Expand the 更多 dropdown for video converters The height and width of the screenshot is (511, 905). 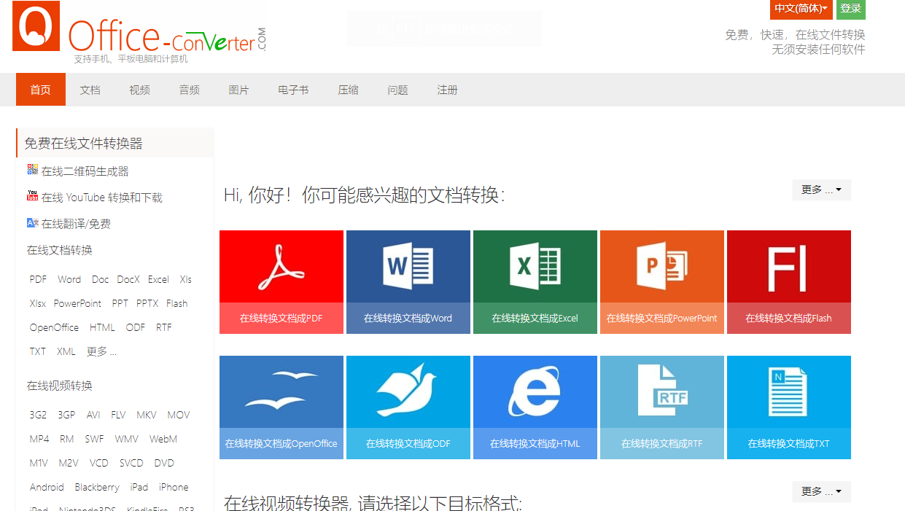point(821,491)
